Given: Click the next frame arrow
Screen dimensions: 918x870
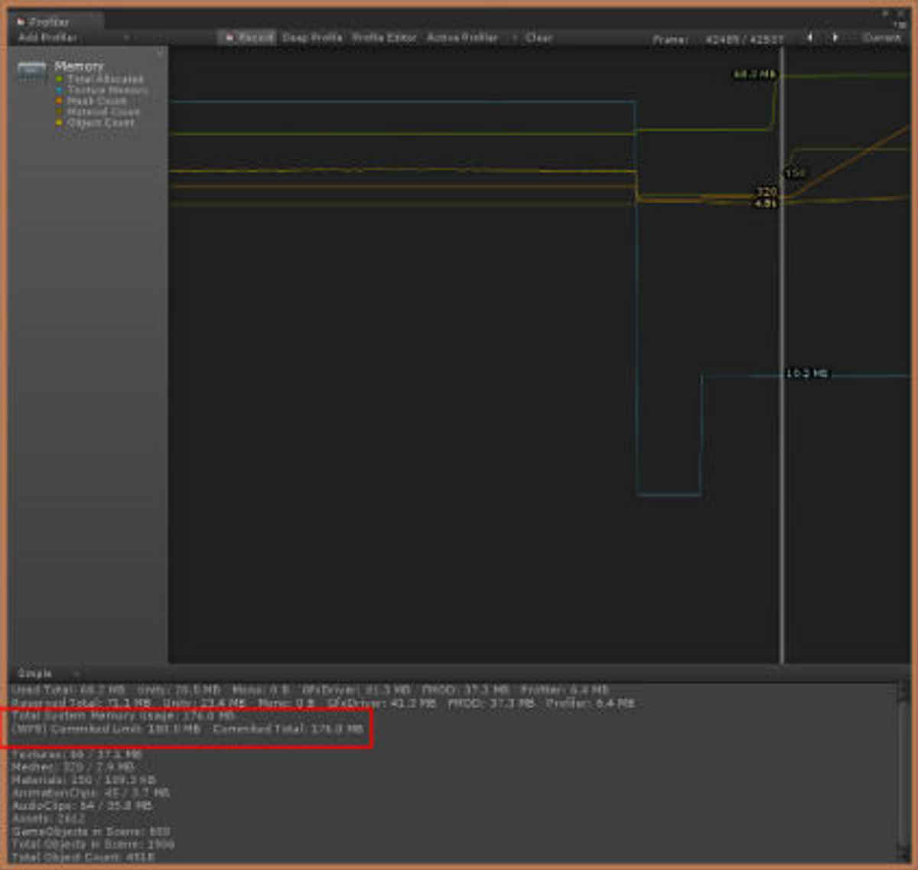Looking at the screenshot, I should tap(834, 36).
